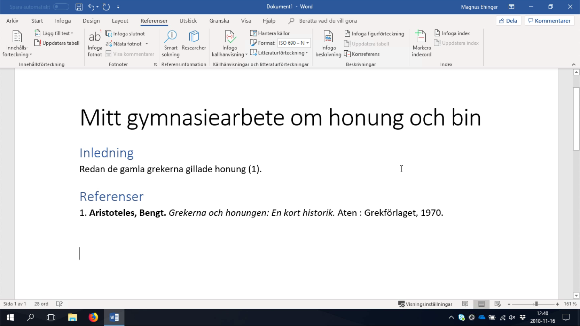
Task: Click Markera indexord icon
Action: (421, 37)
